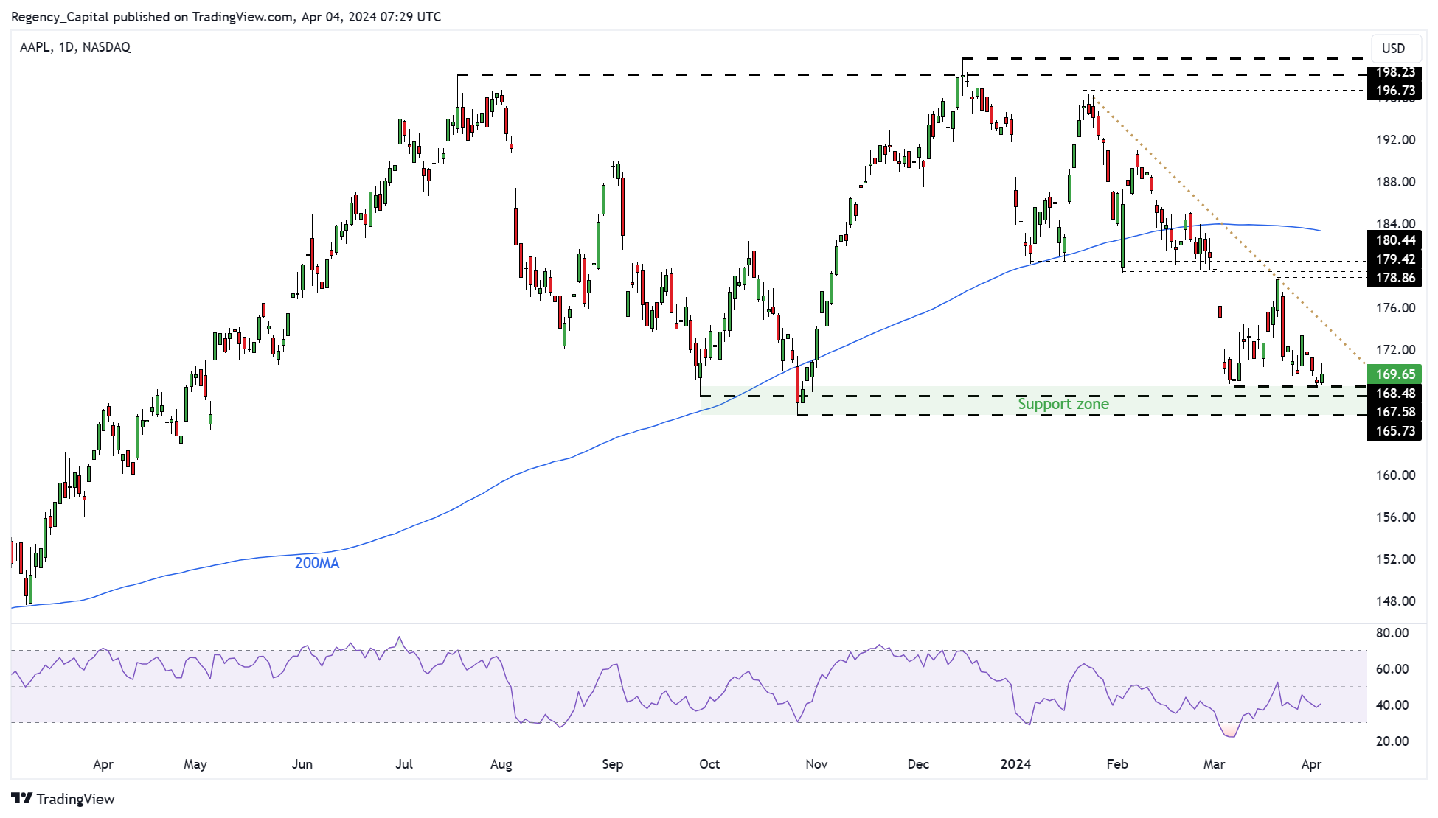Click the Apr label at the right of the time axis
This screenshot has height=818, width=1438.
pos(1311,764)
